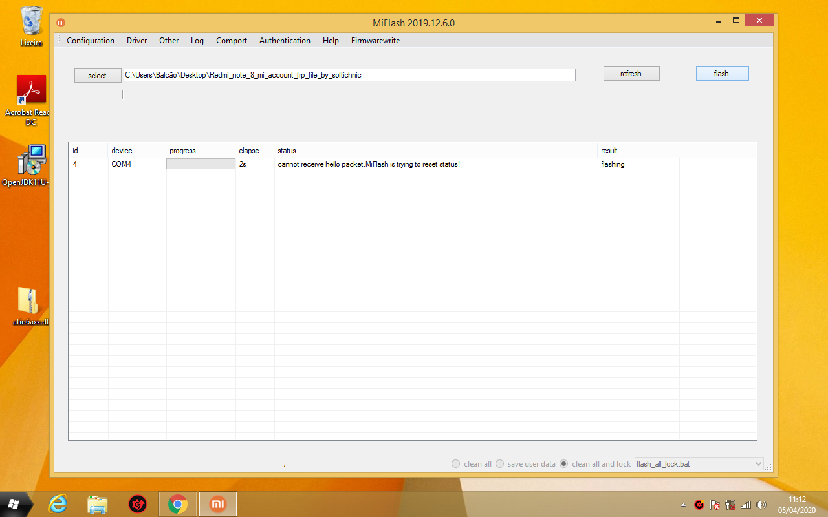The width and height of the screenshot is (828, 517).
Task: Click the 'elapse' column header
Action: [255, 151]
